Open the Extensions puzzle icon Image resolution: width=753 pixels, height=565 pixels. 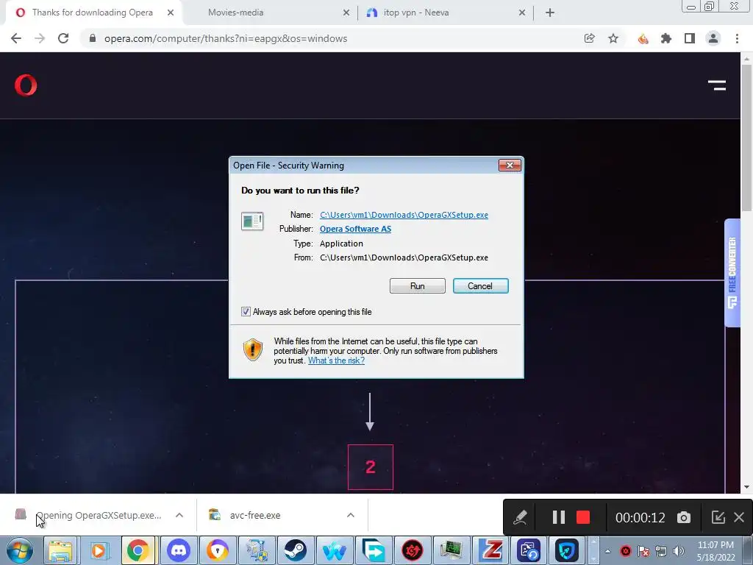666,38
